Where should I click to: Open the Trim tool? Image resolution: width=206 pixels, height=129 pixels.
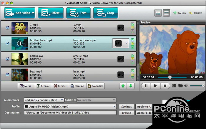point(78,13)
